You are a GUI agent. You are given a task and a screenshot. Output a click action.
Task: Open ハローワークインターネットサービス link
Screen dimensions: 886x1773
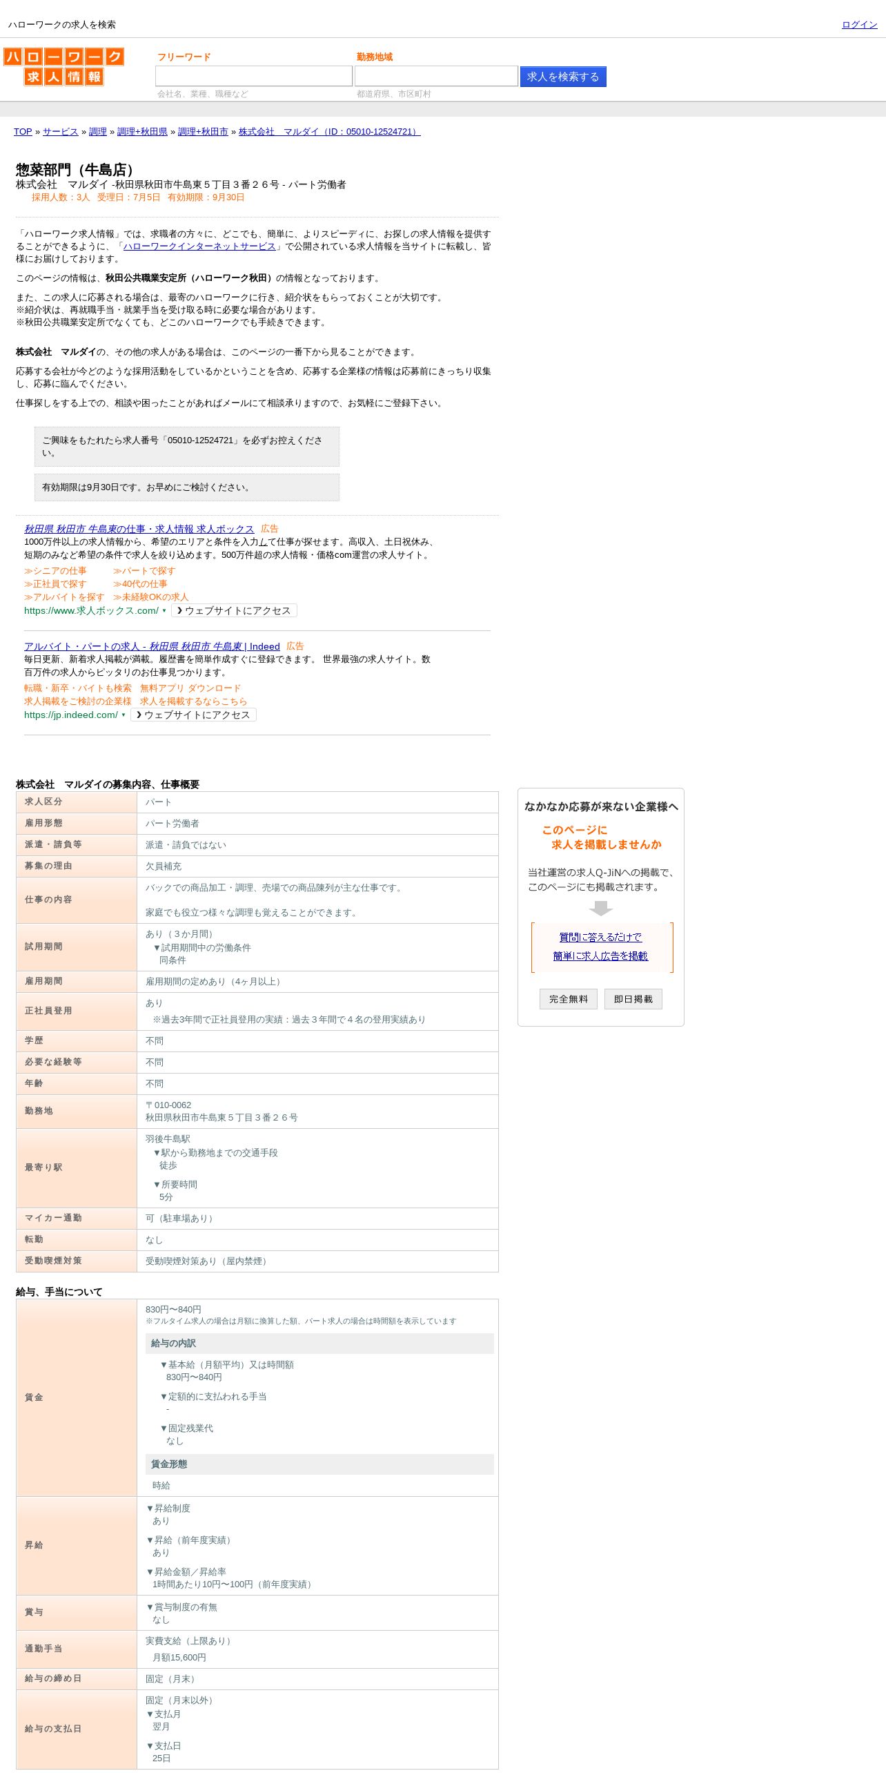click(x=199, y=246)
